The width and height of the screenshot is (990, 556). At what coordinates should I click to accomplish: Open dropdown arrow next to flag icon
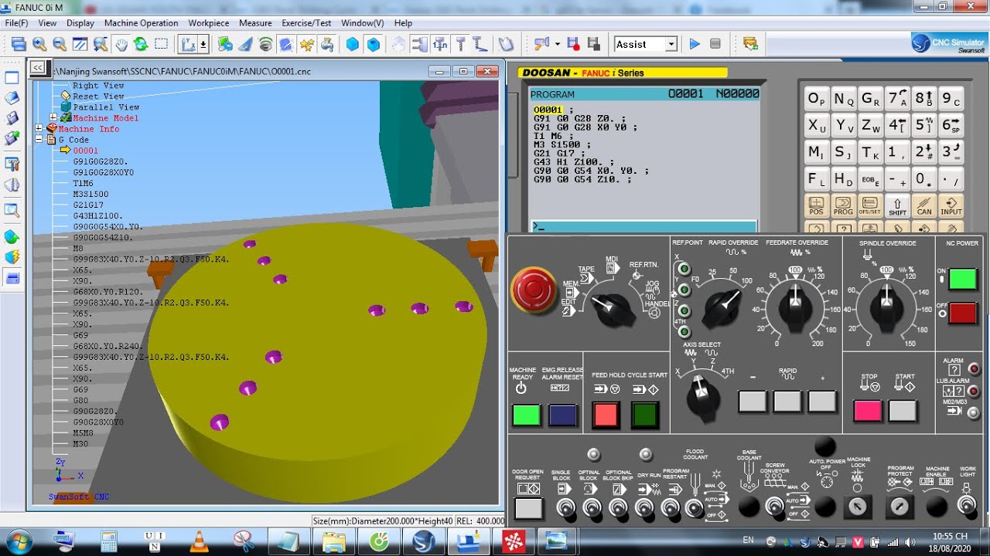point(557,44)
